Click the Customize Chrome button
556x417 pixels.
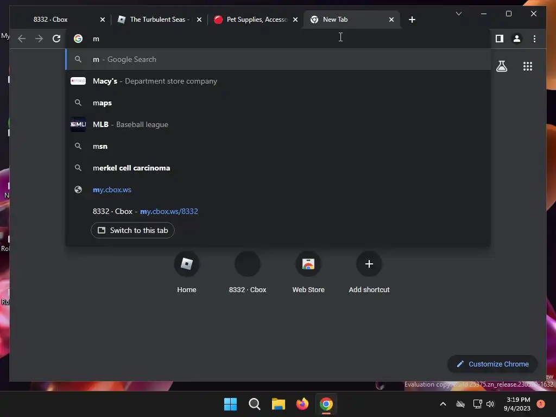tap(492, 364)
